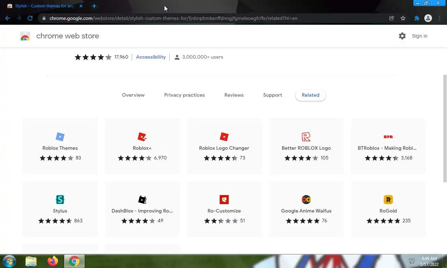The width and height of the screenshot is (447, 268).
Task: Share this page from the address bar
Action: pos(392,18)
